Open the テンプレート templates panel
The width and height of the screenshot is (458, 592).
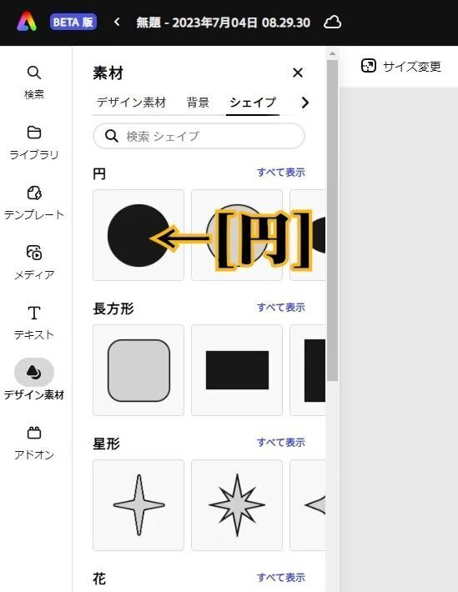pos(34,203)
